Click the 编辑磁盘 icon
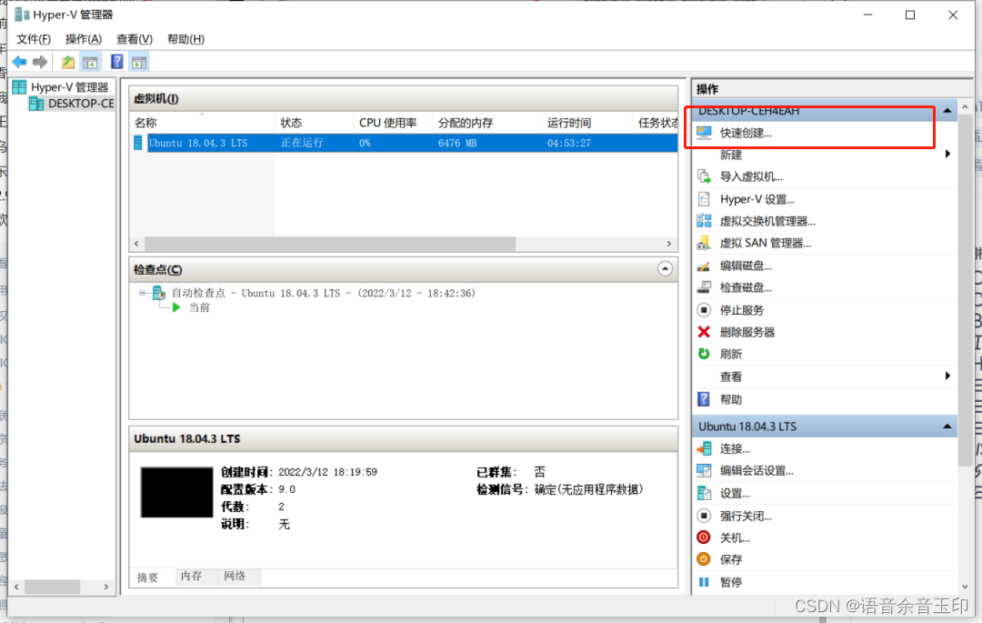Viewport: 982px width, 623px height. pyautogui.click(x=704, y=266)
